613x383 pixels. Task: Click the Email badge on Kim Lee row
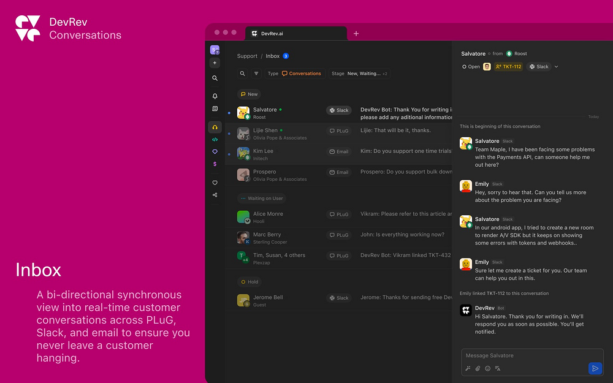(x=339, y=151)
